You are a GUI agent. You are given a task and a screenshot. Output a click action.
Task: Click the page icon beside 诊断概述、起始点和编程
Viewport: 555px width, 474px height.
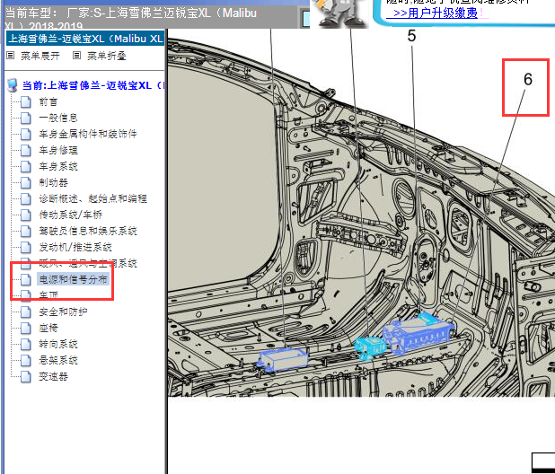tap(25, 198)
